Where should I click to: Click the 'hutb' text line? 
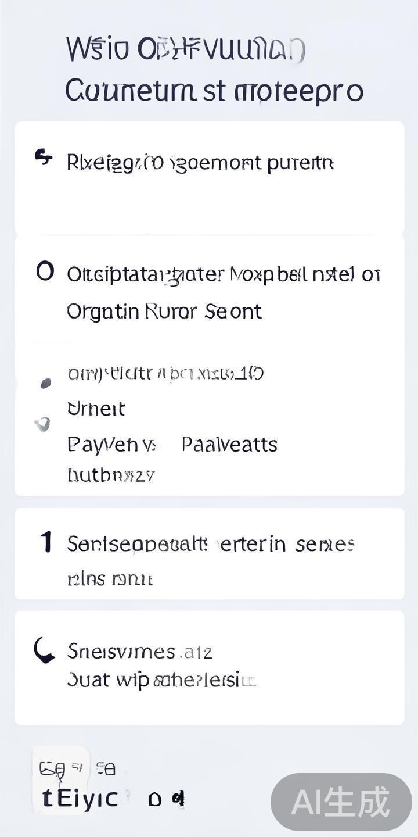111,475
